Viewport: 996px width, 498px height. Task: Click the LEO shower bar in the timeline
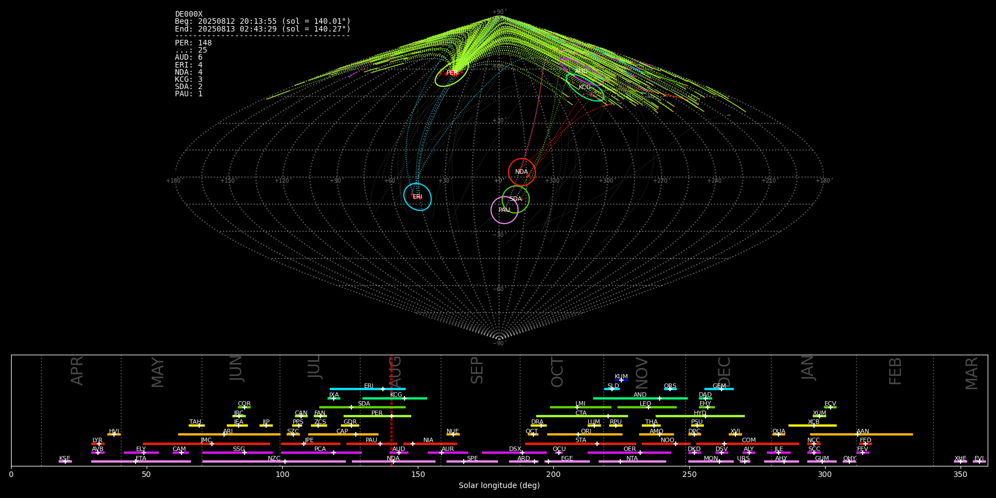tap(647, 407)
